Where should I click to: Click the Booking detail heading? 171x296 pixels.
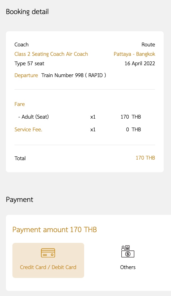(x=27, y=12)
